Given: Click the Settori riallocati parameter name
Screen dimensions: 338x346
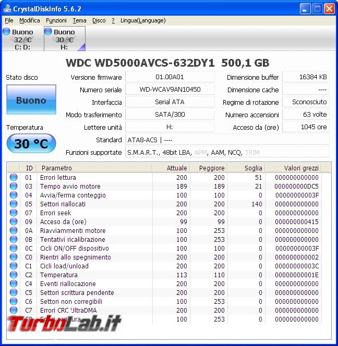Looking at the screenshot, I should click(x=63, y=204).
